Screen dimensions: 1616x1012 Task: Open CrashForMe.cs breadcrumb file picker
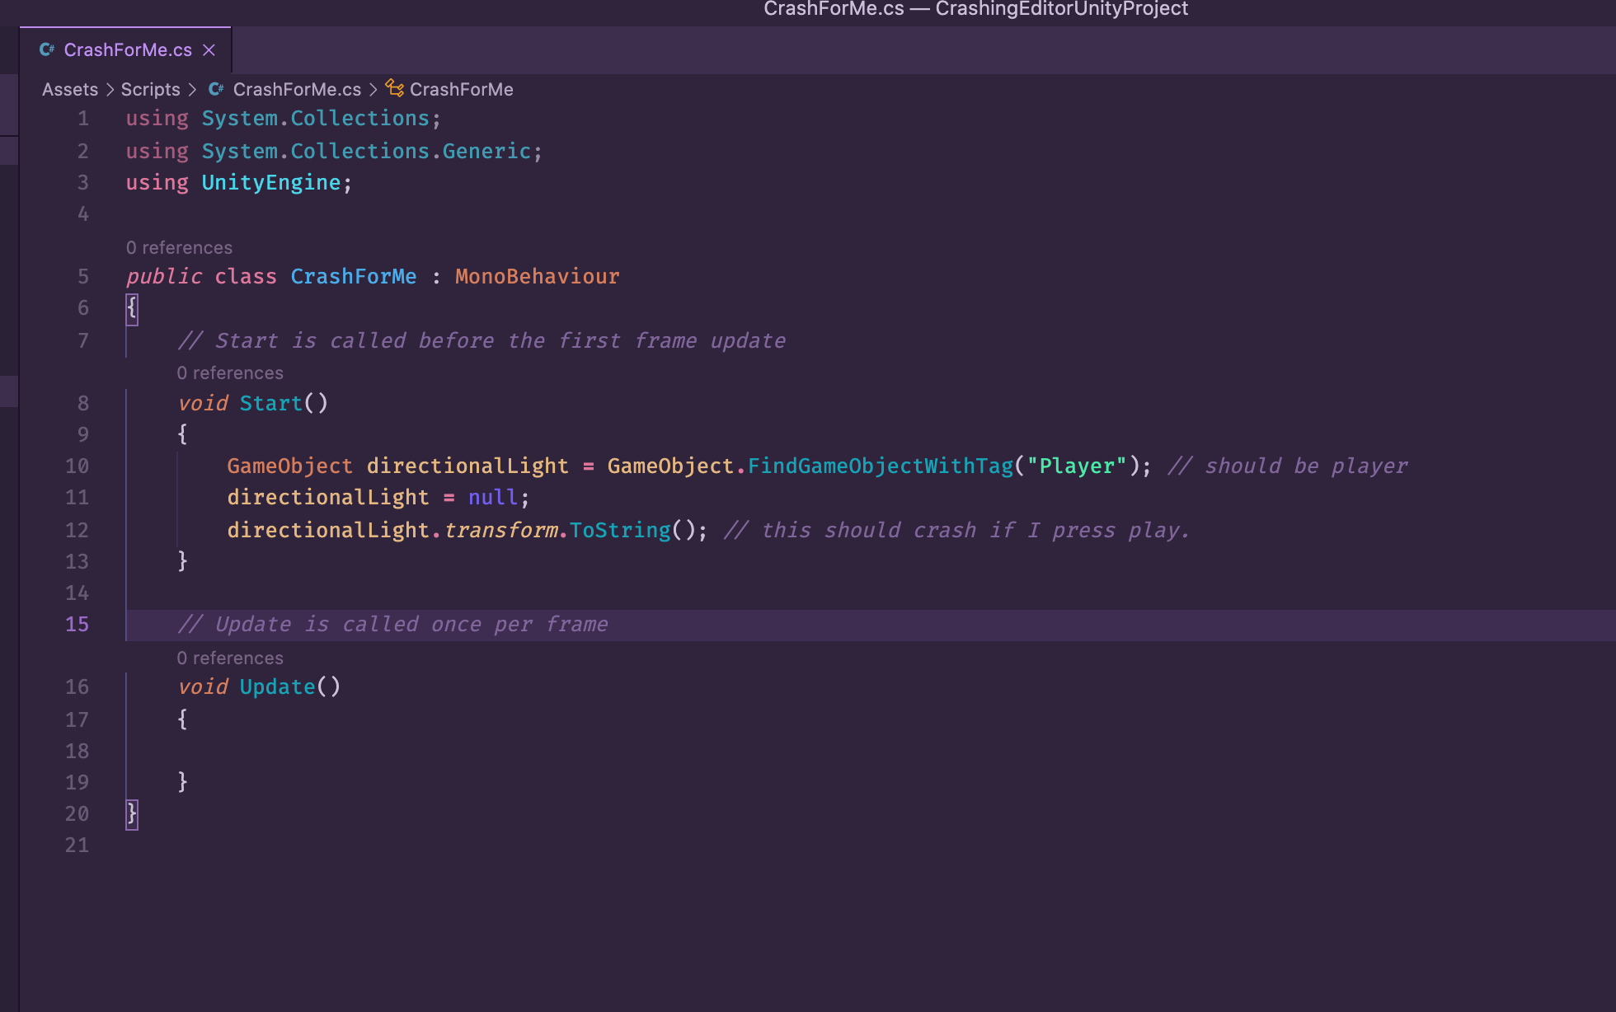point(297,89)
